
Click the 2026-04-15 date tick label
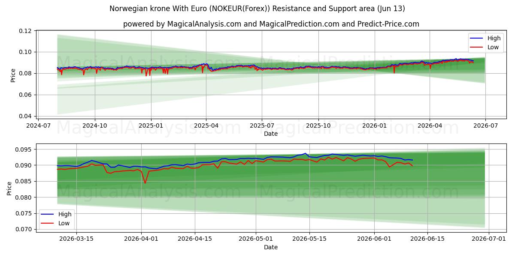point(195,239)
